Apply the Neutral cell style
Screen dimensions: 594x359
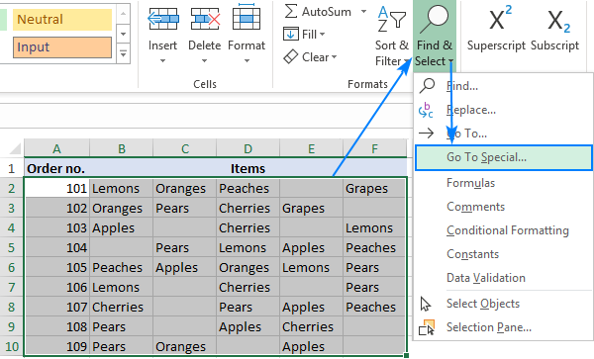[62, 20]
